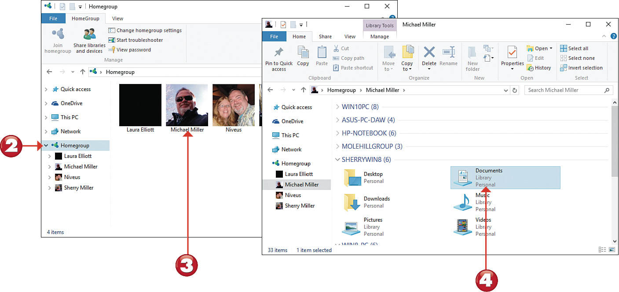
Task: Click Select none in the ribbon
Action: pyautogui.click(x=577, y=58)
